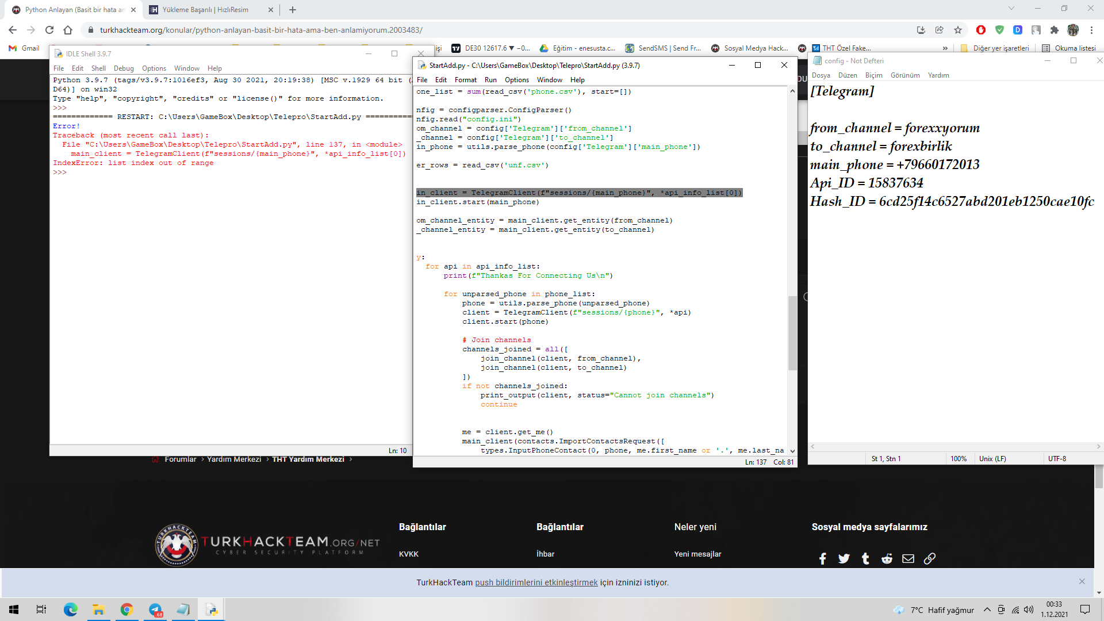The height and width of the screenshot is (621, 1104).
Task: Switch to Python IDLE on the taskbar
Action: coord(212,609)
